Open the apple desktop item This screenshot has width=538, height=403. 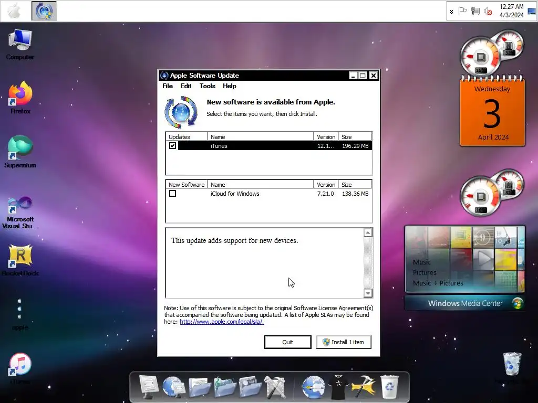point(20,314)
